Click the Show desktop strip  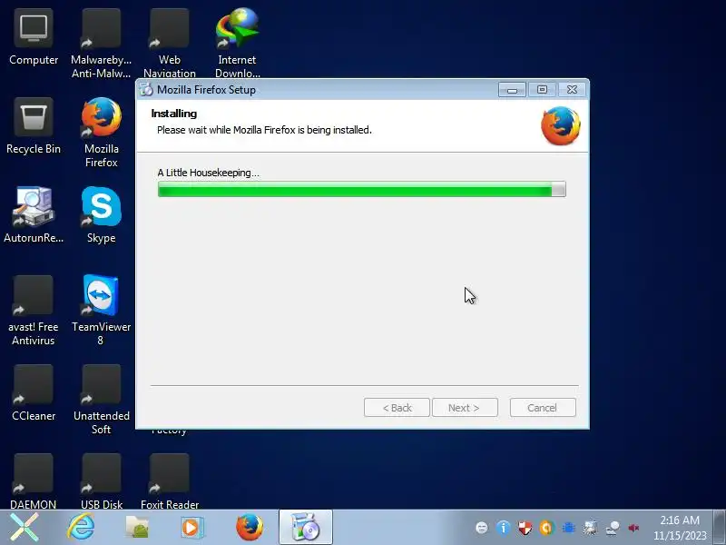coord(720,528)
